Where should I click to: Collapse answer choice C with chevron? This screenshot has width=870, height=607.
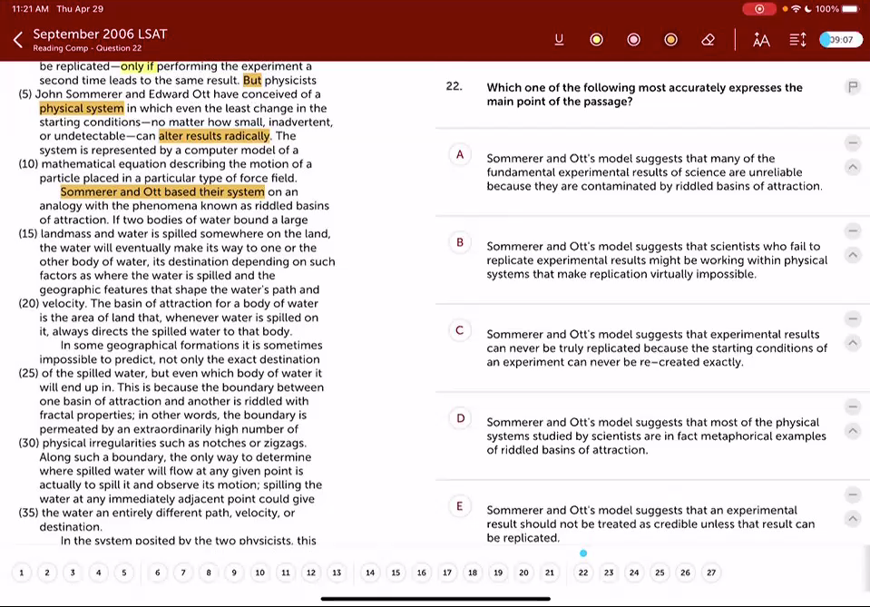point(852,343)
